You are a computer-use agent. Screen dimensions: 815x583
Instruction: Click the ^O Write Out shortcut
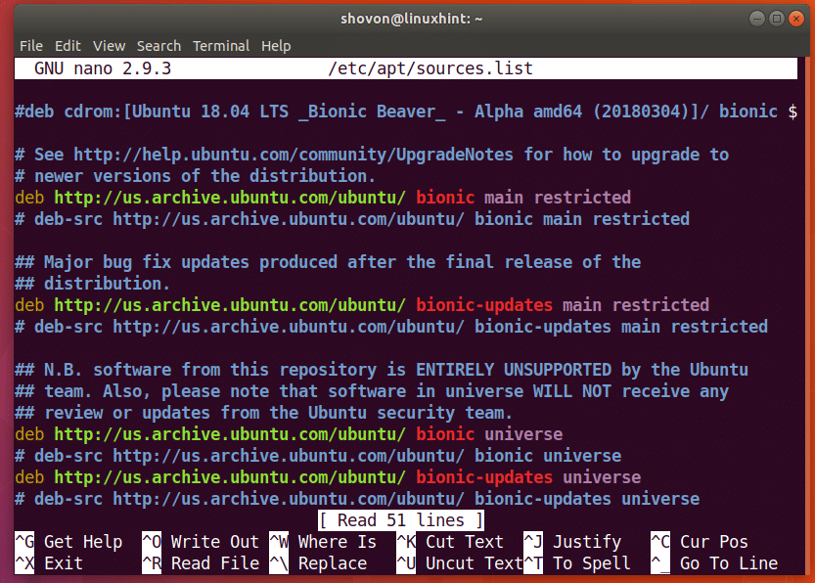[x=201, y=542]
